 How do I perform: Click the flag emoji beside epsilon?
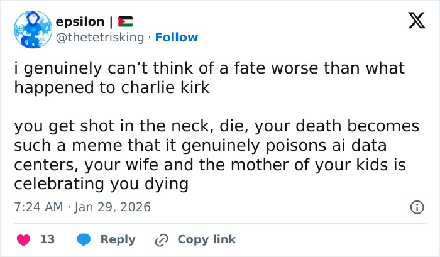click(125, 22)
